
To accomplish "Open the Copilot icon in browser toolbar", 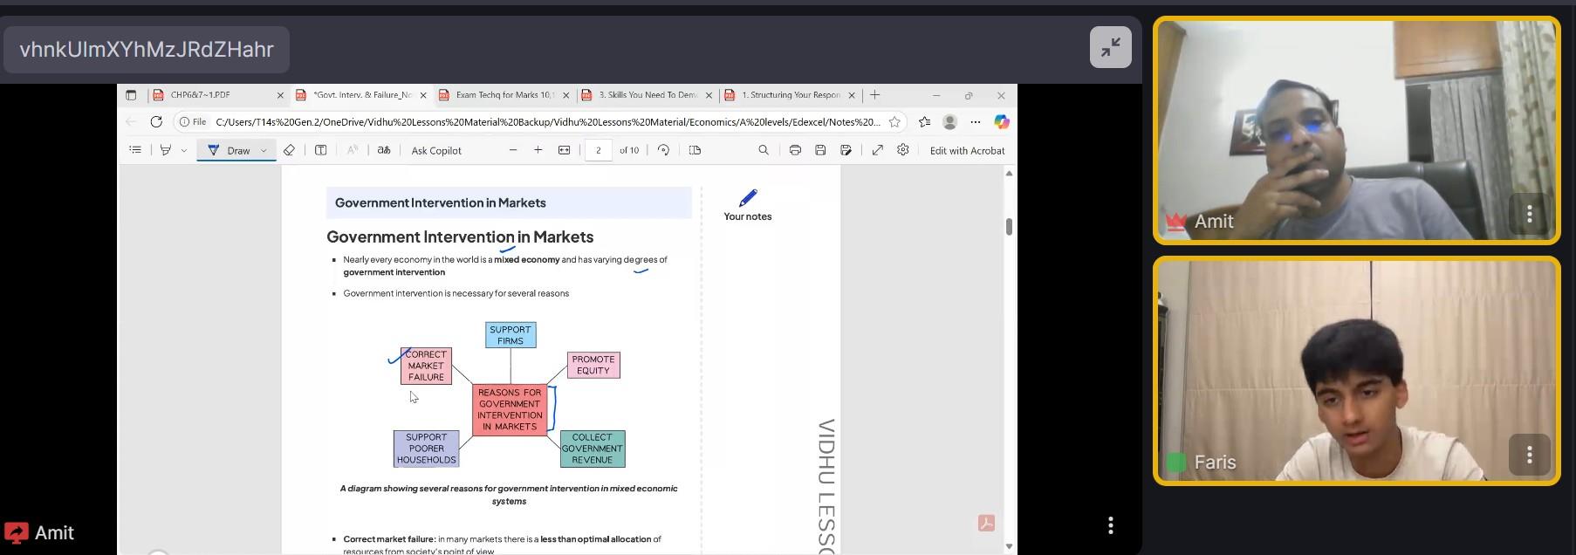I will point(1002,122).
